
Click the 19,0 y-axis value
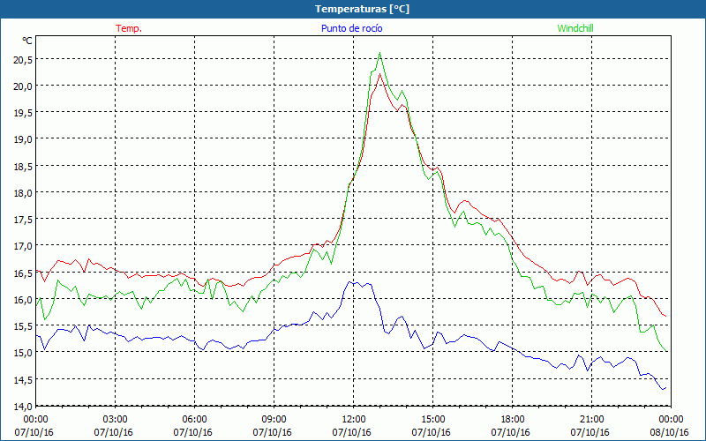pyautogui.click(x=23, y=139)
